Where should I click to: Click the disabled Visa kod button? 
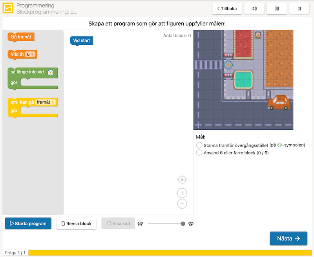(118, 223)
